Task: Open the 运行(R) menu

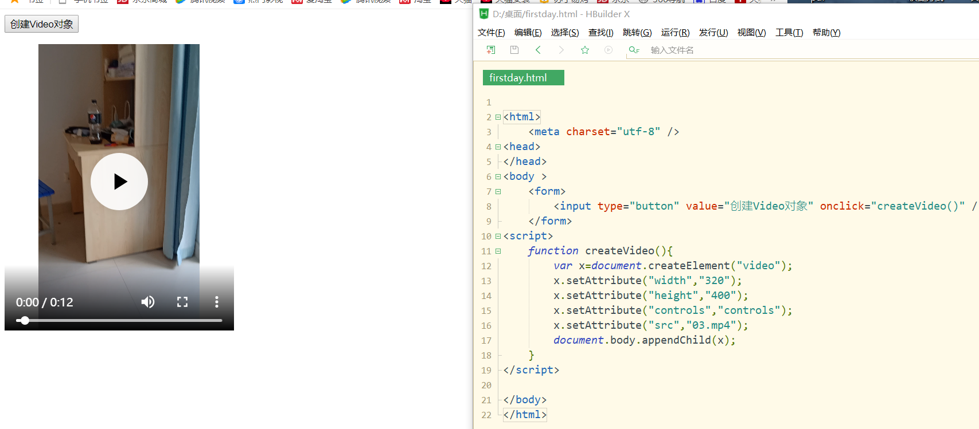Action: tap(676, 33)
